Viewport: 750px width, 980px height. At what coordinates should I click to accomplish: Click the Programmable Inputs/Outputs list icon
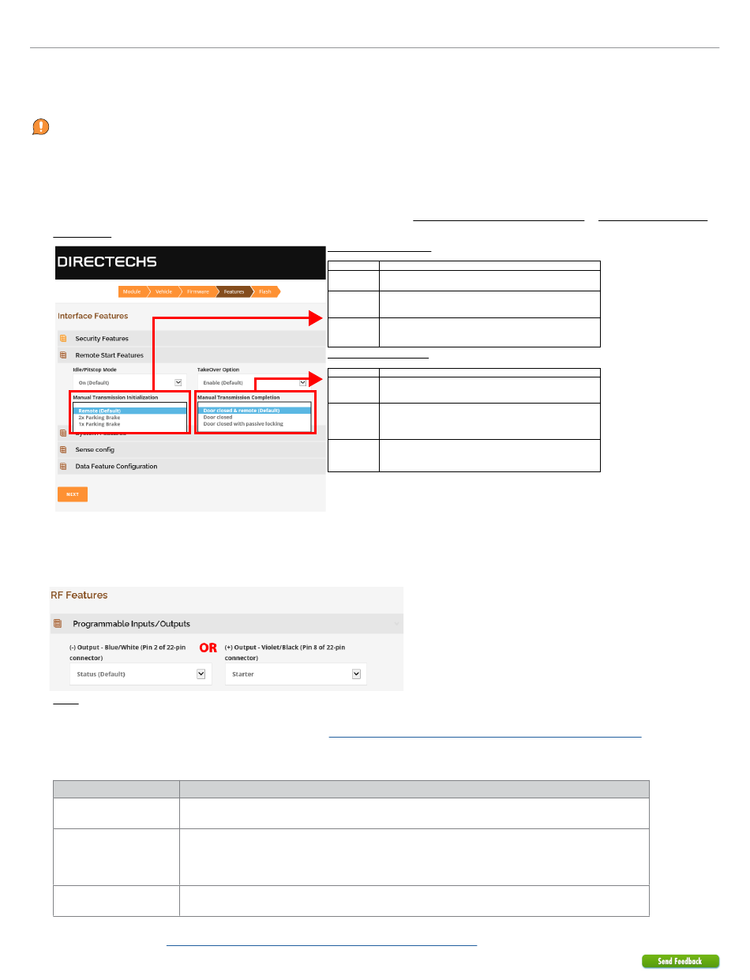coord(58,624)
